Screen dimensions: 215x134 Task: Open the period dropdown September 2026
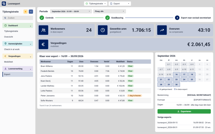click(x=71, y=11)
